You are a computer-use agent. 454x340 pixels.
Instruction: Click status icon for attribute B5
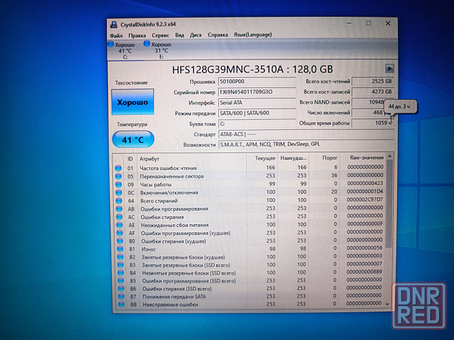coord(121,280)
